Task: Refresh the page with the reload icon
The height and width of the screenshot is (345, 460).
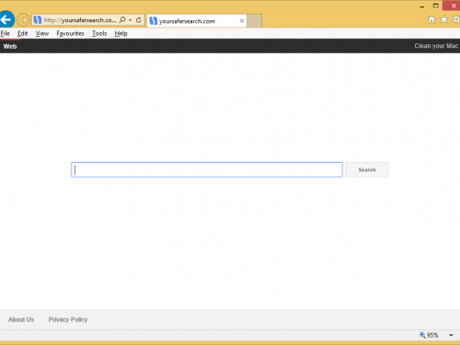Action: pos(139,20)
